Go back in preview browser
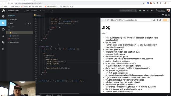This screenshot has width=171, height=96. click(x=103, y=20)
